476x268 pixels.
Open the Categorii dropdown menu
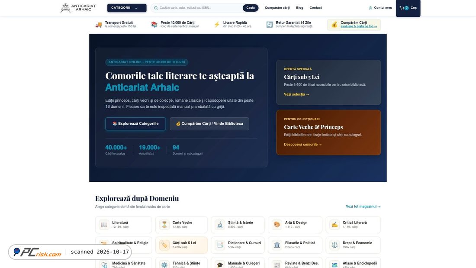(127, 8)
